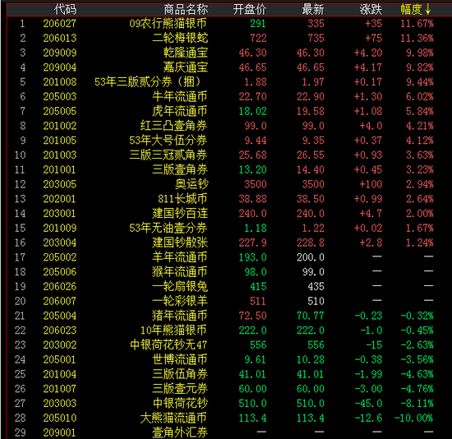452x439 pixels.
Task: Click the 最新 column header
Action: tap(313, 10)
